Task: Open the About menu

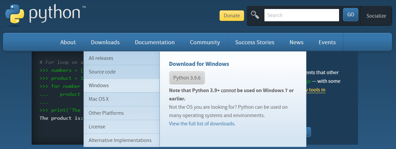Action: point(68,42)
